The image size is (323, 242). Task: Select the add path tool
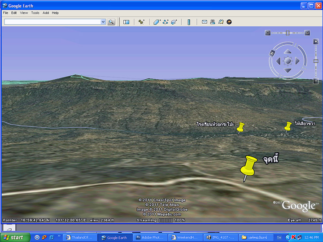click(x=165, y=22)
